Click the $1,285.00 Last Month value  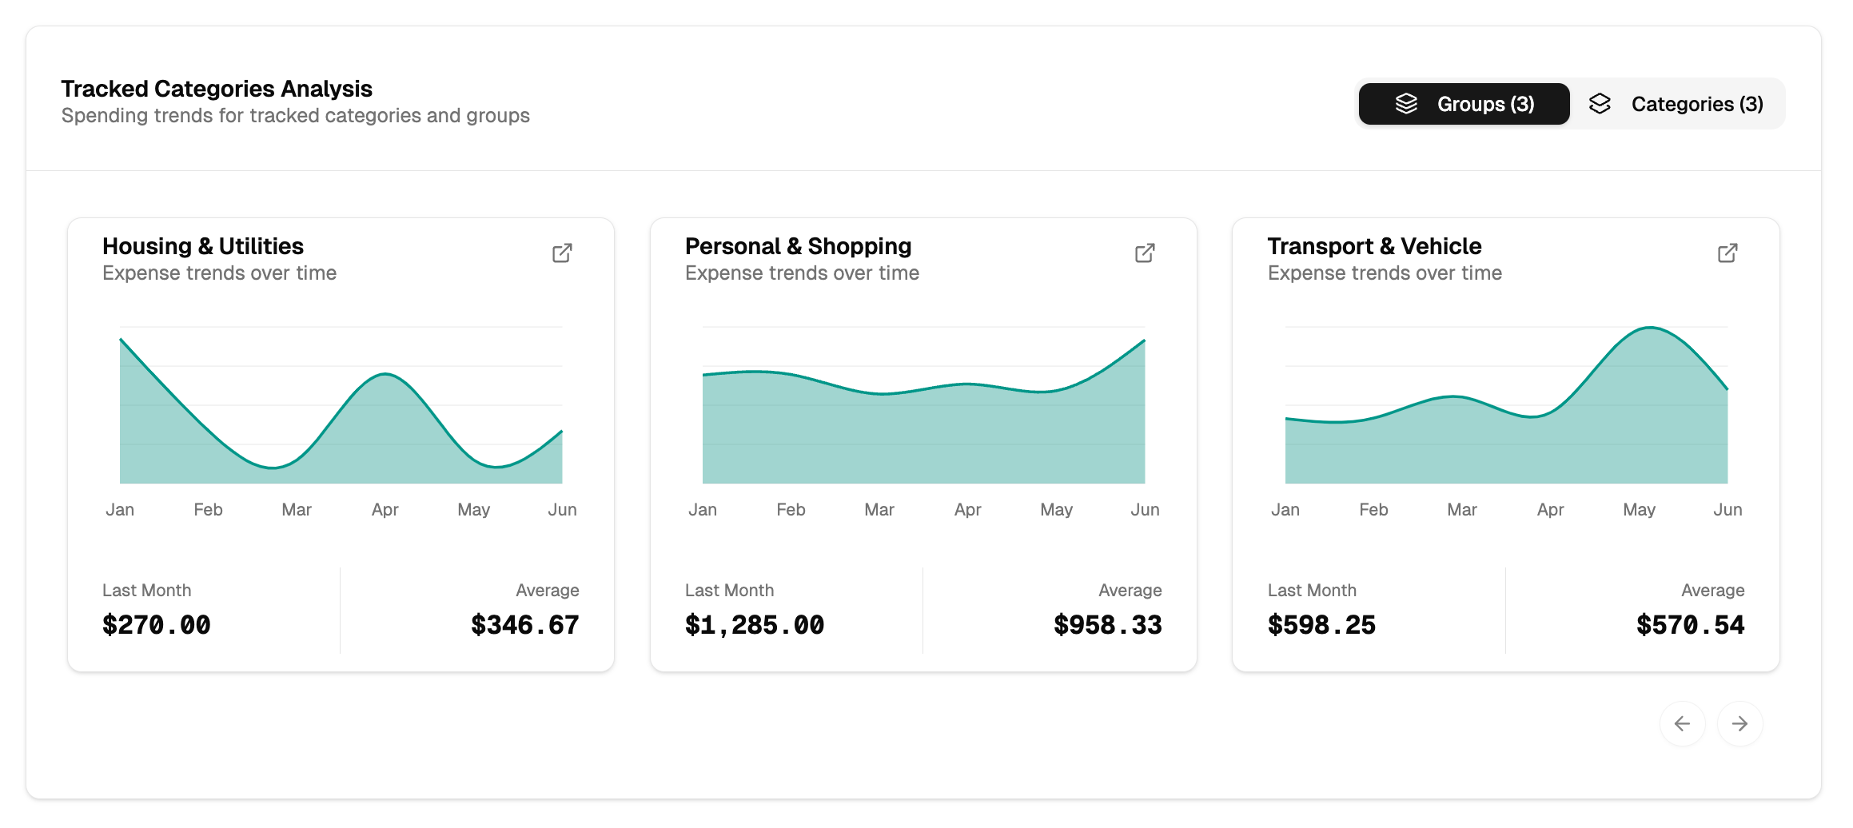pyautogui.click(x=754, y=625)
